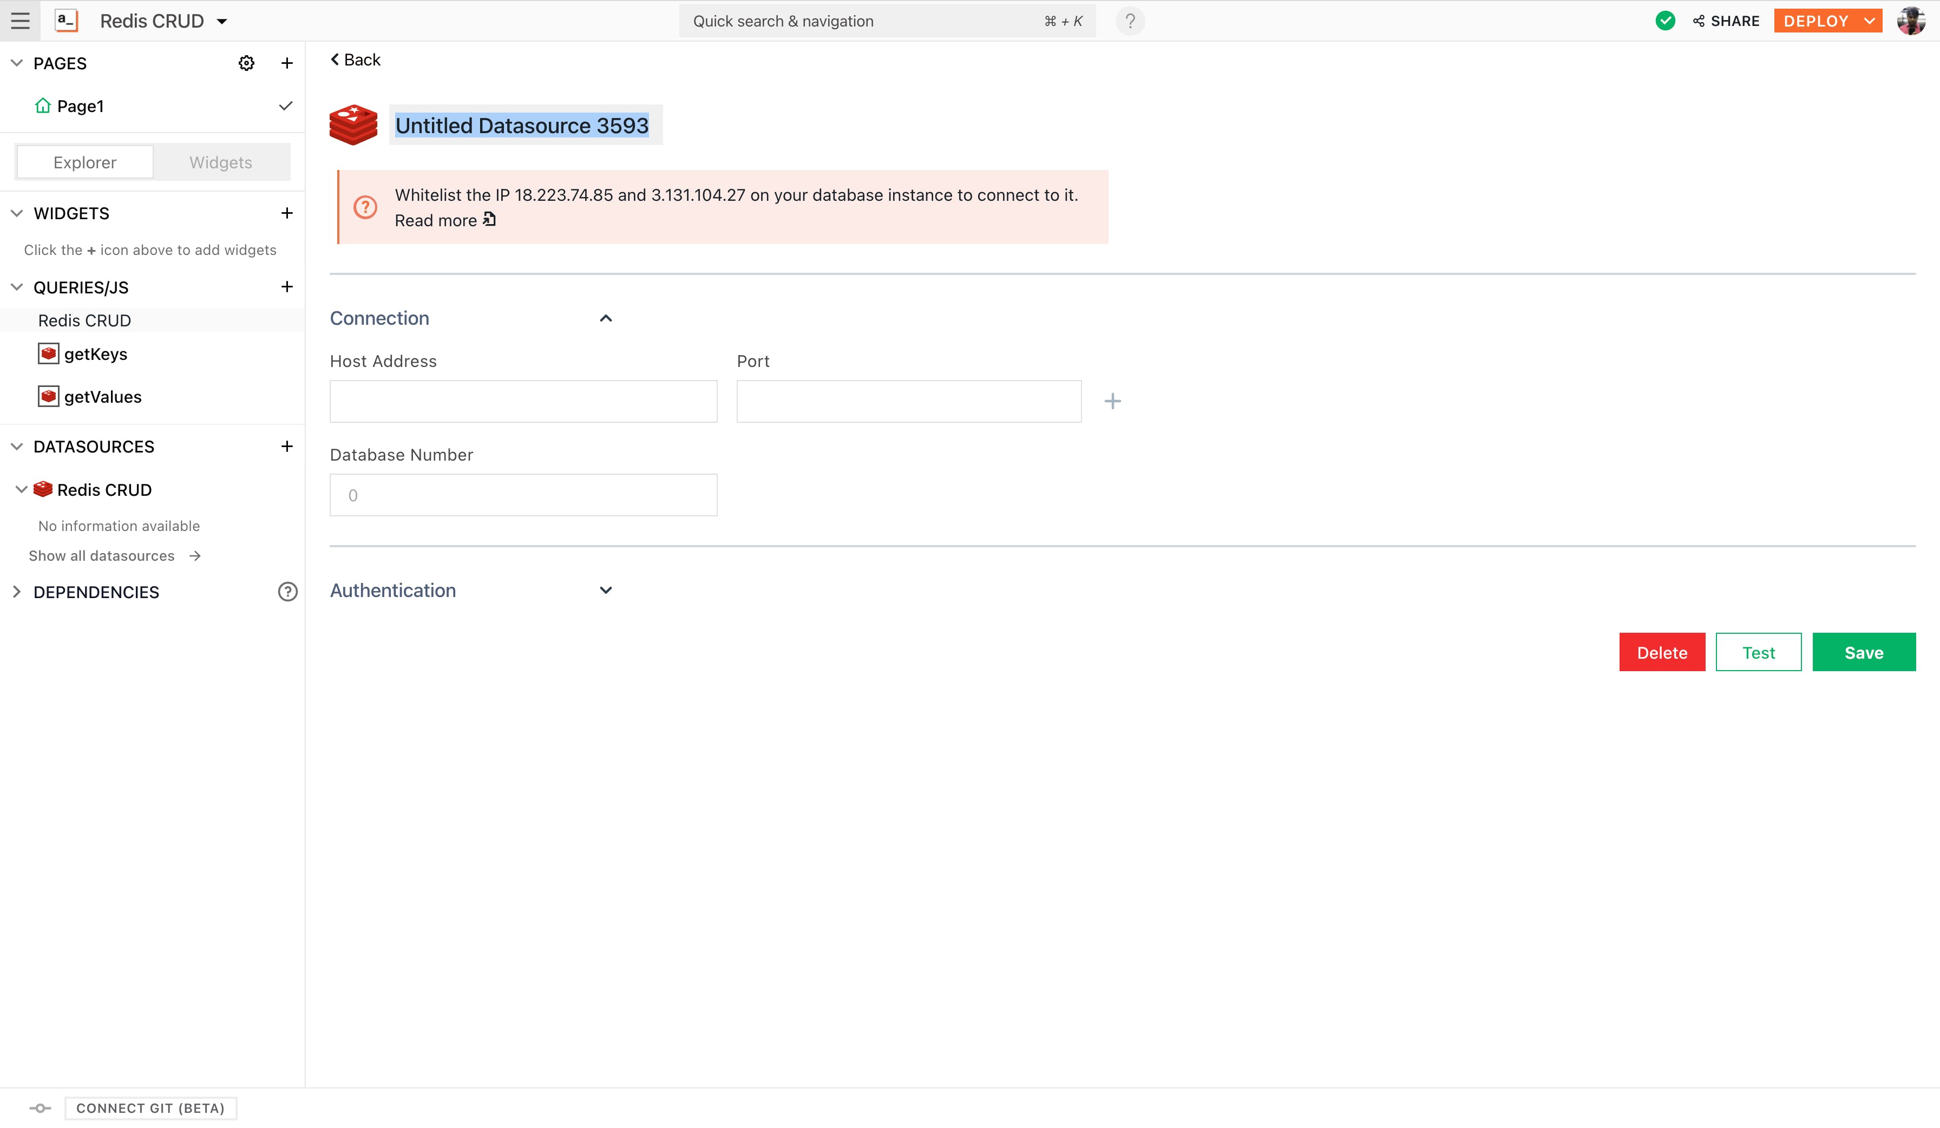The height and width of the screenshot is (1128, 1940).
Task: Add a new widget via plus icon
Action: tap(286, 213)
